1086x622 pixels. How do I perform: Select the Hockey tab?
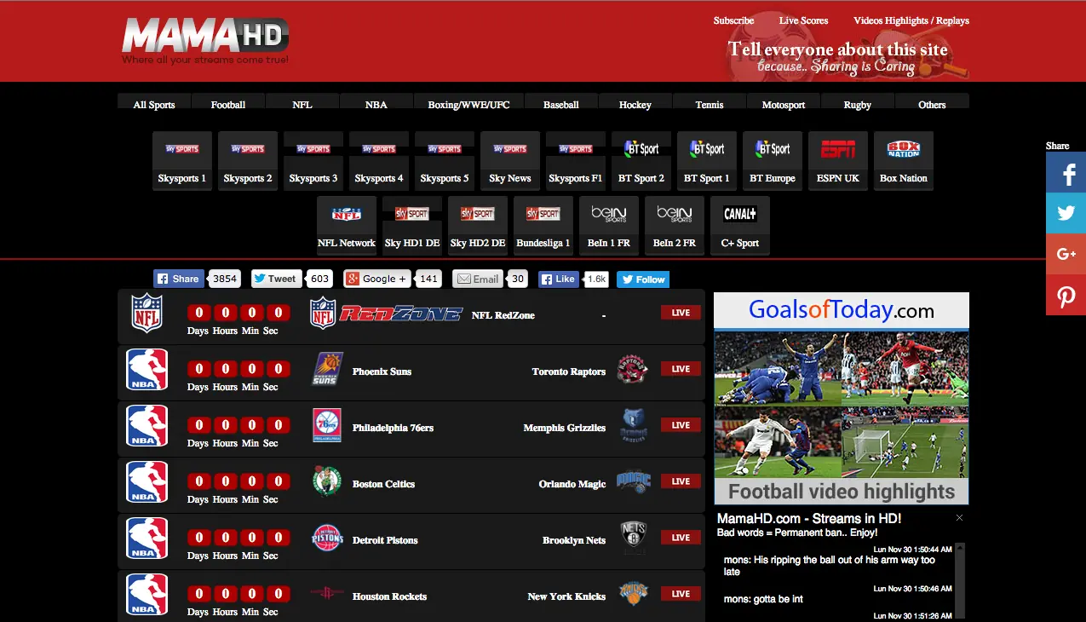point(635,101)
